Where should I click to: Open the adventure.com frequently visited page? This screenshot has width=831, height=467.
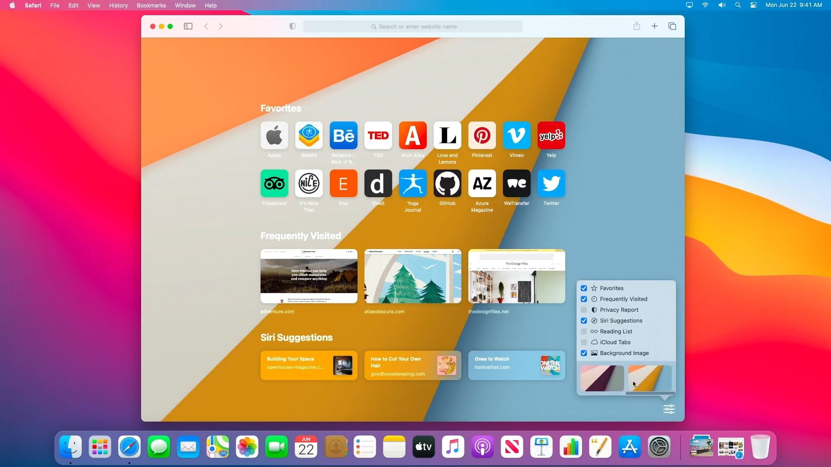[309, 276]
